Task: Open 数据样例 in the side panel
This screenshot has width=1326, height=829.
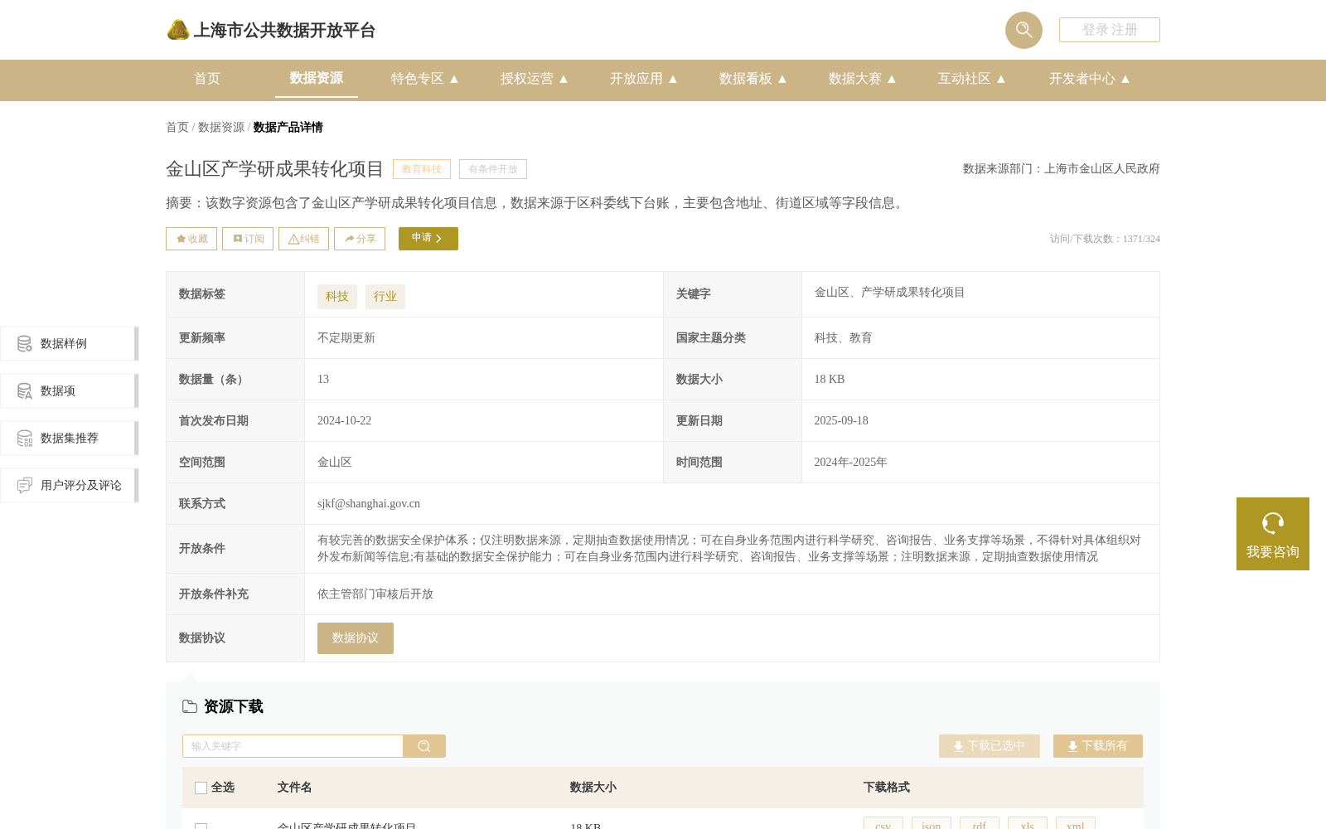Action: pos(69,343)
